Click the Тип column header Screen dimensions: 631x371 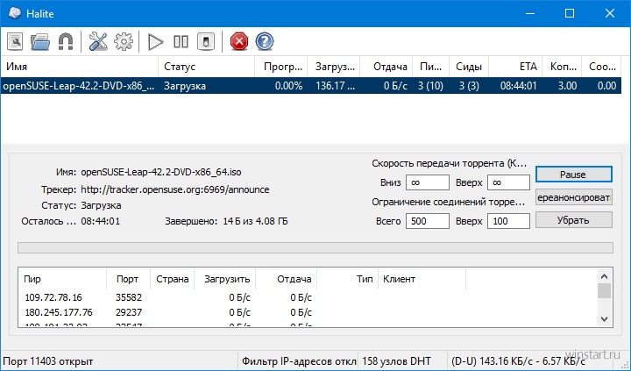[x=347, y=279]
